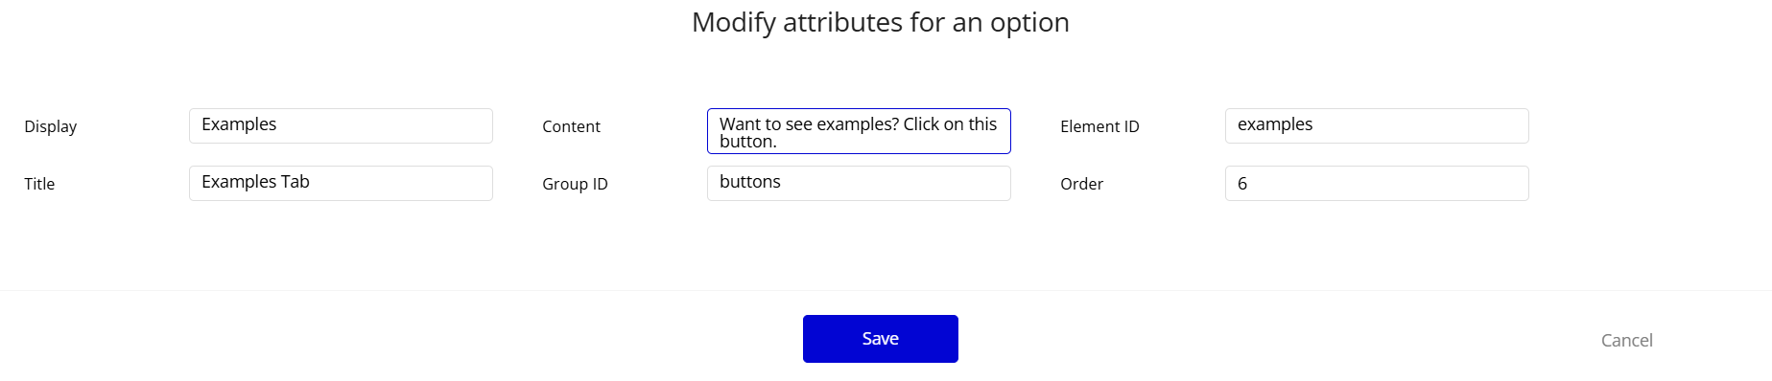The image size is (1772, 381).
Task: Click the Order label
Action: [1081, 184]
